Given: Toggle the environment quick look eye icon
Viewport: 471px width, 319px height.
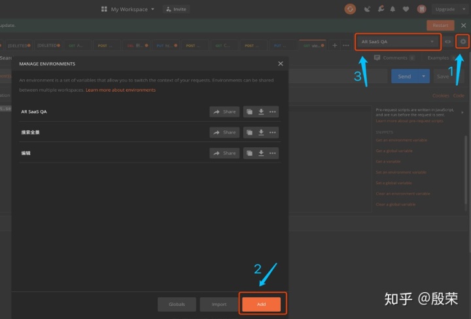Looking at the screenshot, I should [x=447, y=41].
